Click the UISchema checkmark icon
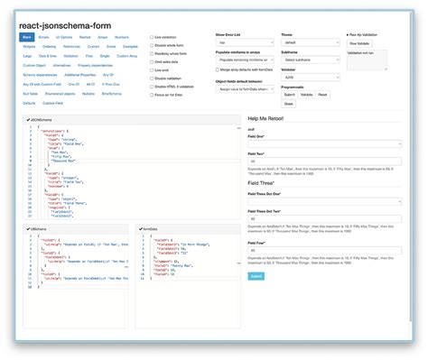This screenshot has height=360, width=428. pyautogui.click(x=28, y=229)
